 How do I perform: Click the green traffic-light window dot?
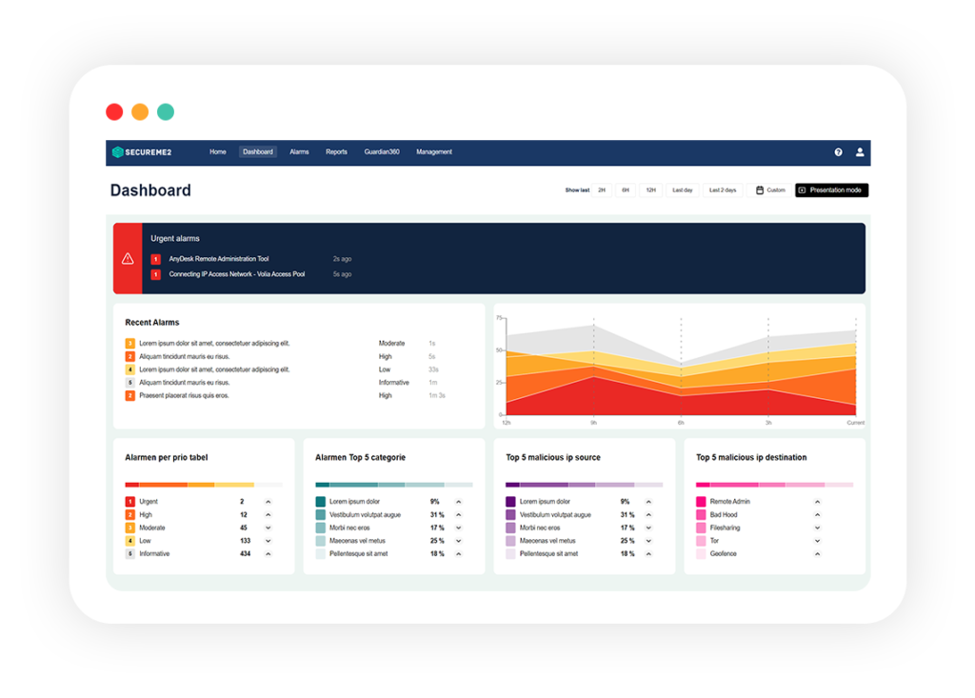(x=166, y=112)
